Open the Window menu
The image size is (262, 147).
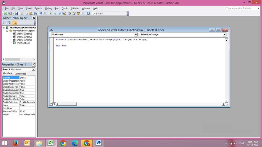click(x=86, y=8)
